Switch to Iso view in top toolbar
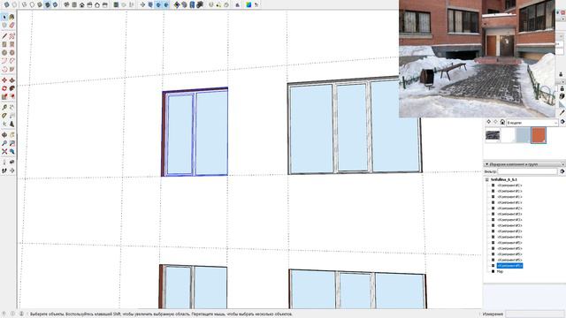566x318 pixels. click(66, 4)
